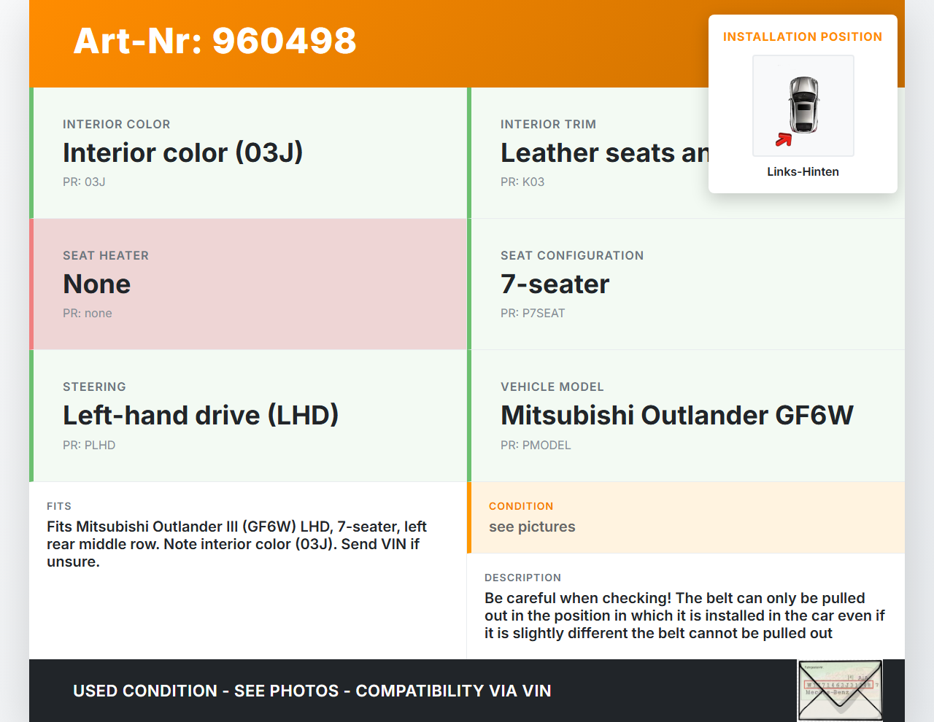Click the 7-seater configuration value
Image resolution: width=934 pixels, height=722 pixels.
click(555, 284)
